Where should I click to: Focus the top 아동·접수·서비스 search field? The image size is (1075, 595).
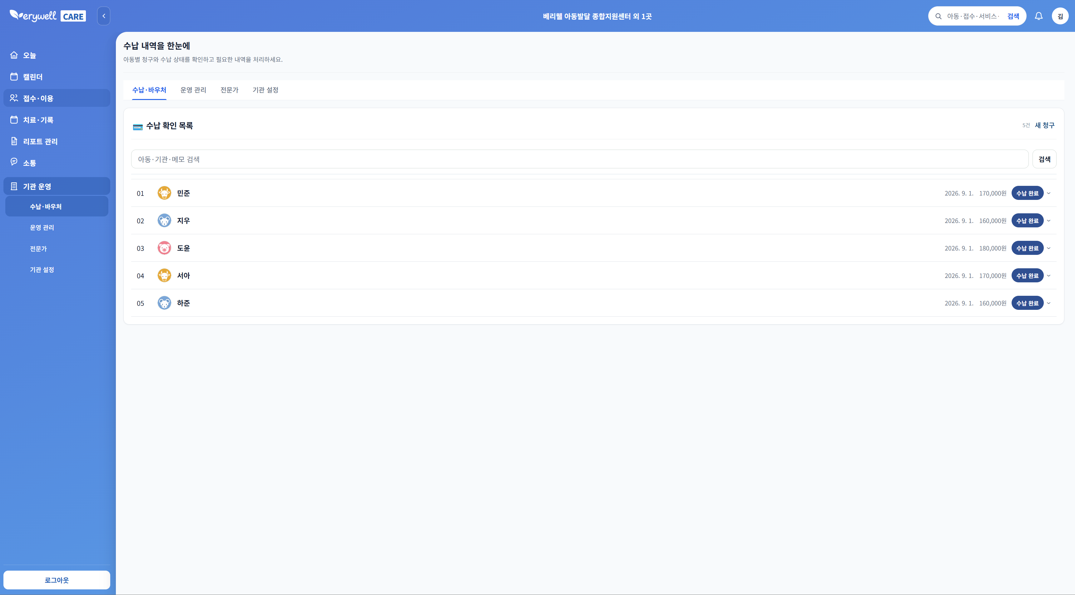click(973, 16)
